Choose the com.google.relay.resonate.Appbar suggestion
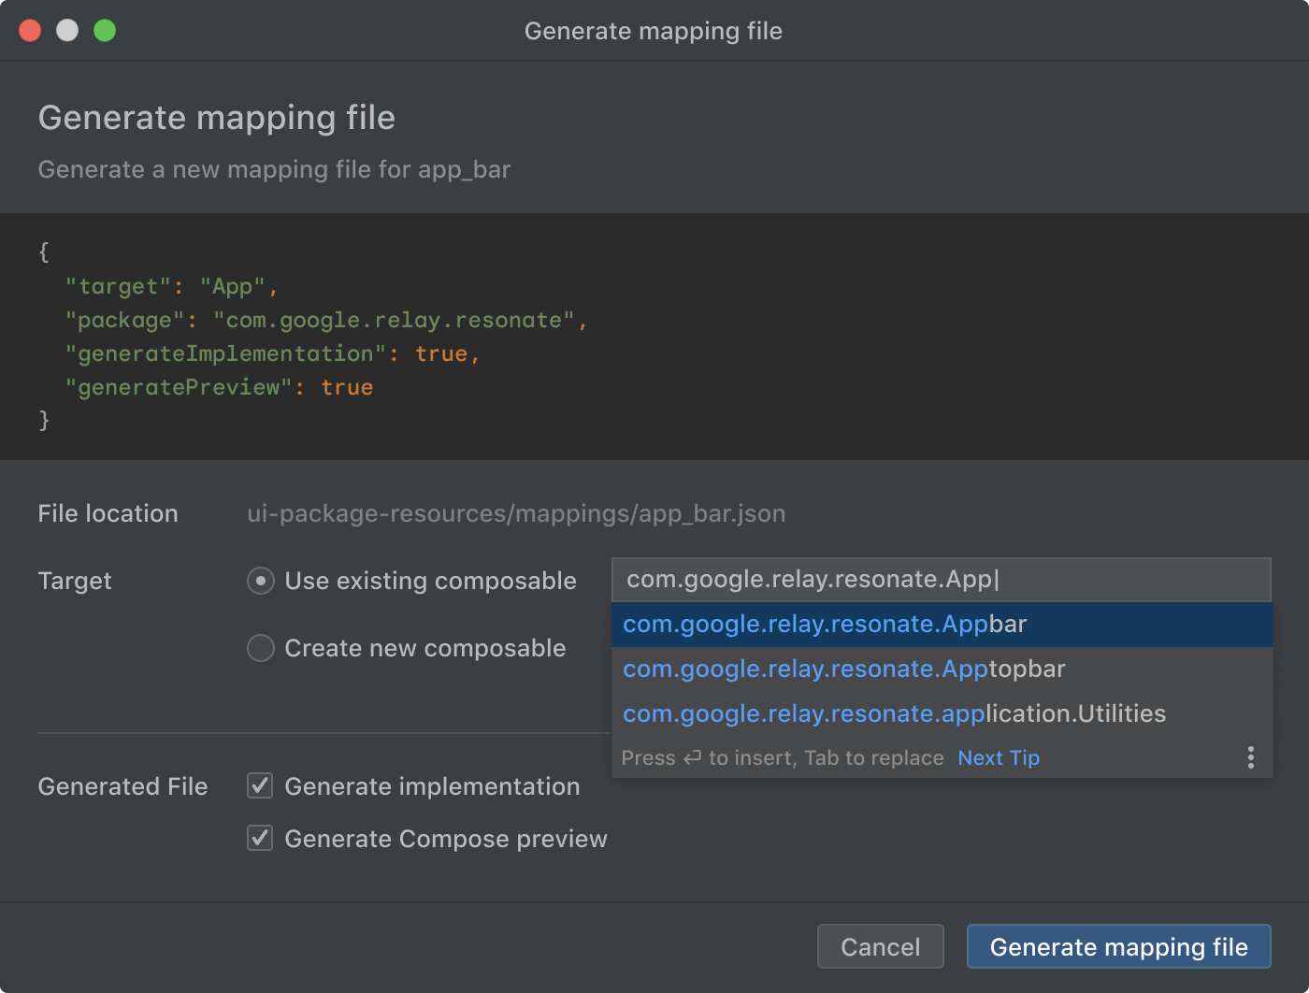The image size is (1309, 993). click(942, 625)
